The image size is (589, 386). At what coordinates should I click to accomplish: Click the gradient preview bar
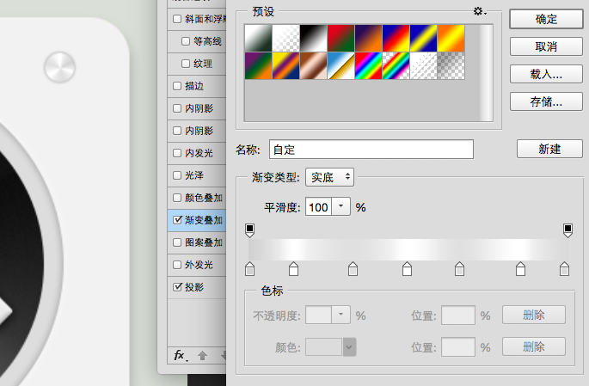408,249
